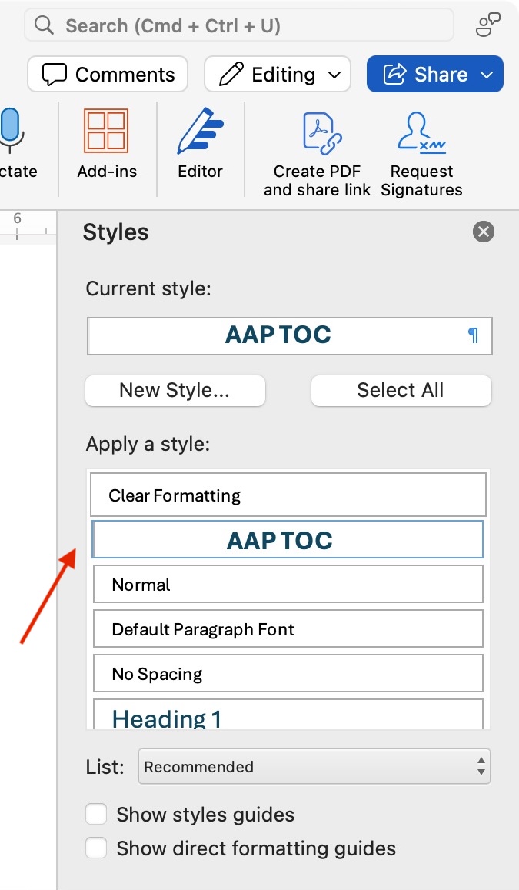519x890 pixels.
Task: Close the Styles pane
Action: (x=484, y=232)
